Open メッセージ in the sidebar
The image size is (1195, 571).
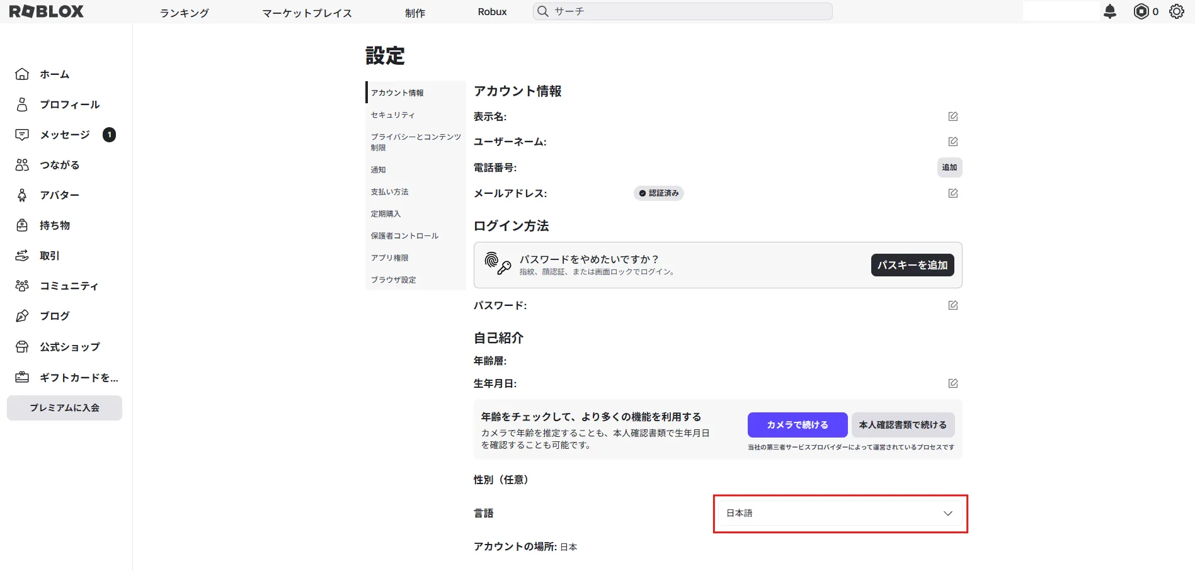[66, 135]
